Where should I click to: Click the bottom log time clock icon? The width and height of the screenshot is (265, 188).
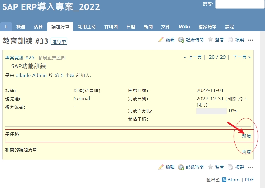[x=181, y=167]
